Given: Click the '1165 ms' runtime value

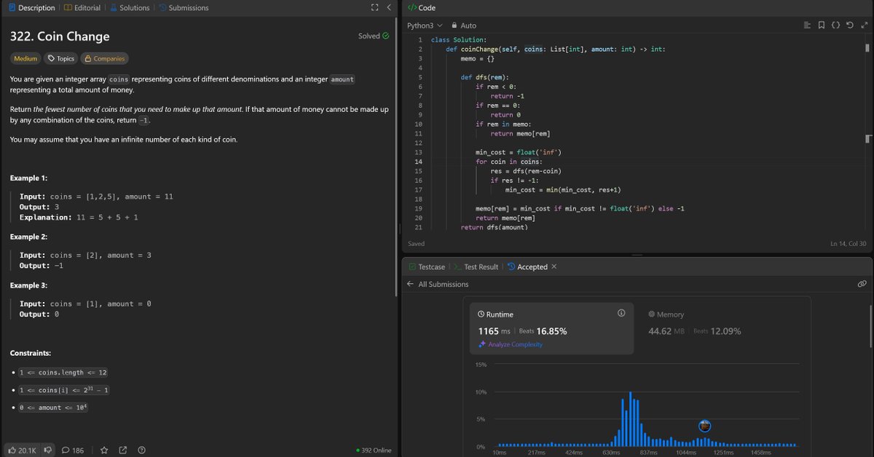Looking at the screenshot, I should pos(495,331).
